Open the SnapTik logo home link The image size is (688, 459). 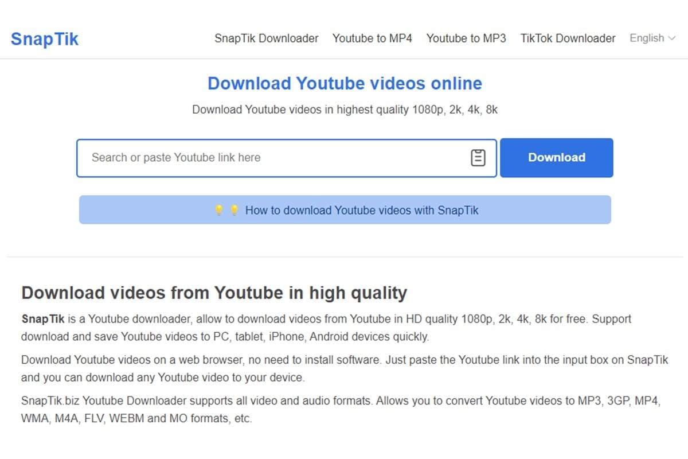pyautogui.click(x=45, y=39)
